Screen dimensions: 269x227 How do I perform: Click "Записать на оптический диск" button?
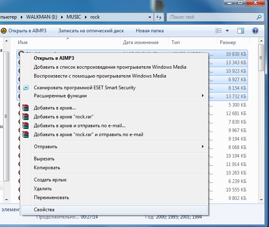click(x=91, y=31)
